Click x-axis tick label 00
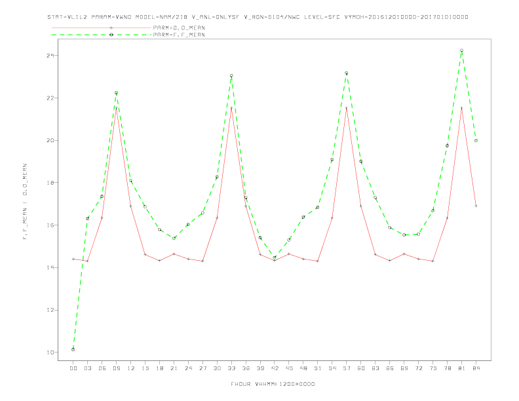Viewport: 519px width, 401px height. [x=73, y=368]
